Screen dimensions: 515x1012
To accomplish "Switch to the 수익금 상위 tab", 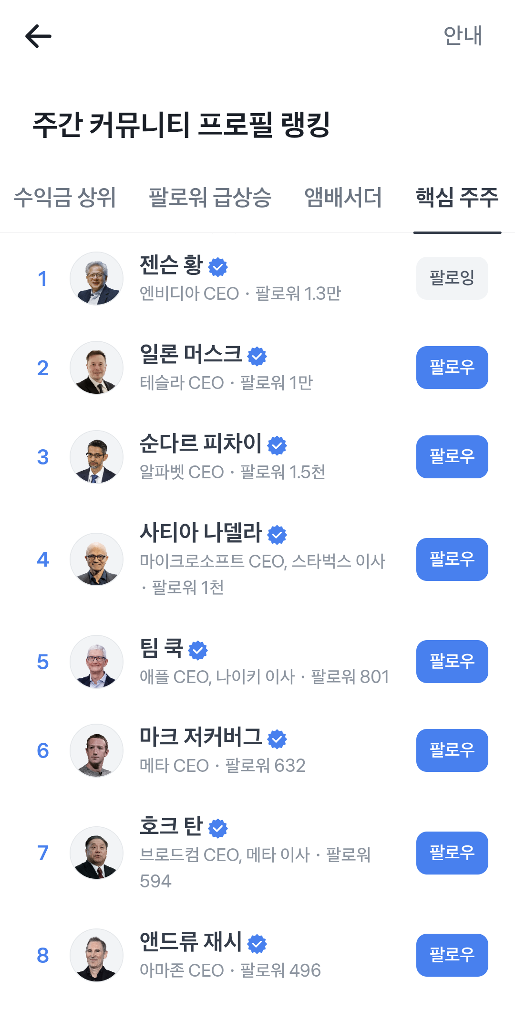I will pos(65,198).
